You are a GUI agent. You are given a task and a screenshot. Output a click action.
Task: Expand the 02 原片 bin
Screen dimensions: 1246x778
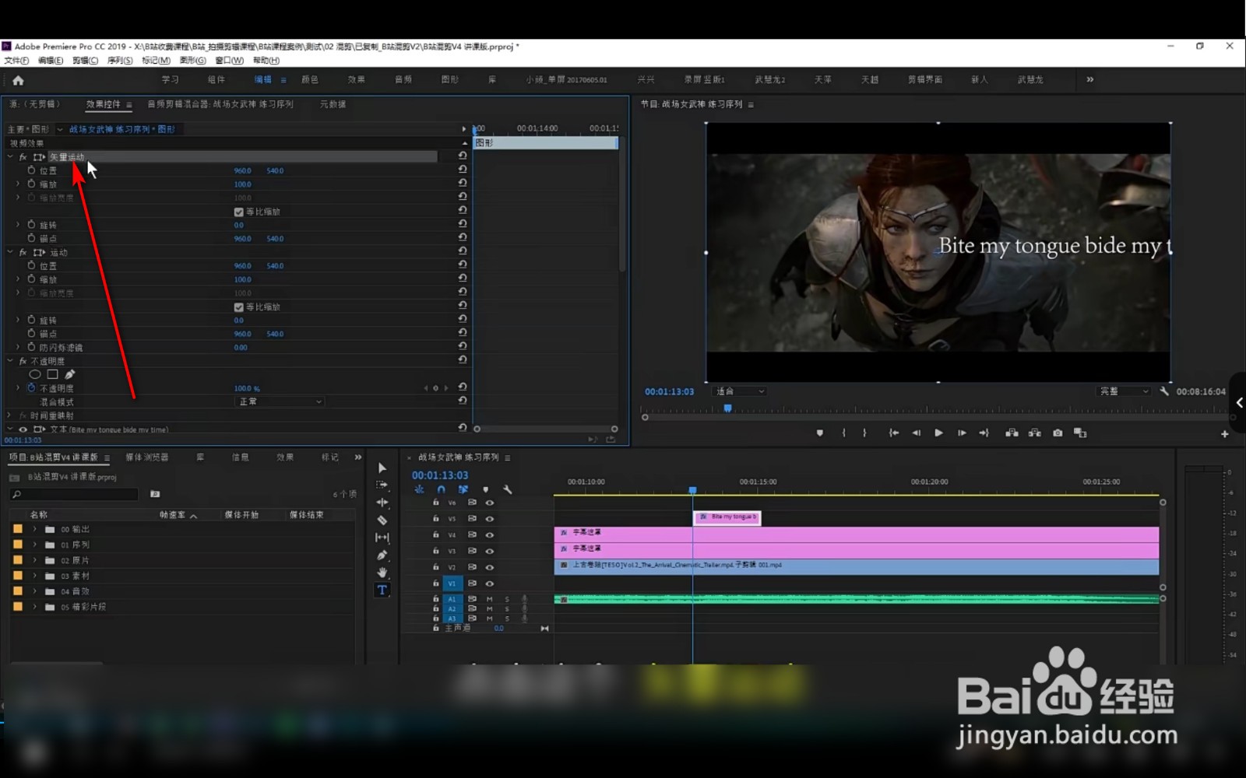(x=34, y=560)
